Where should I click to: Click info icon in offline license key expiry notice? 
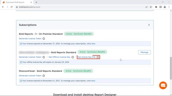click(x=21, y=62)
